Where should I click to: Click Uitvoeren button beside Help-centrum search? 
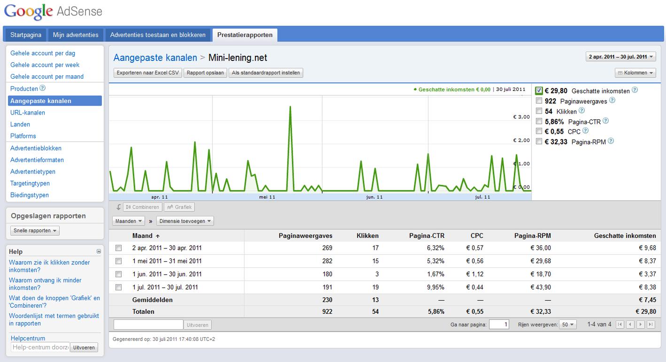coord(84,347)
